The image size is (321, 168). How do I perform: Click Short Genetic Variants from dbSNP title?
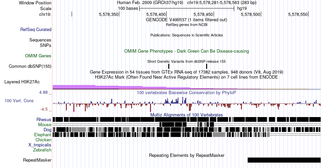pyautogui.click(x=187, y=61)
